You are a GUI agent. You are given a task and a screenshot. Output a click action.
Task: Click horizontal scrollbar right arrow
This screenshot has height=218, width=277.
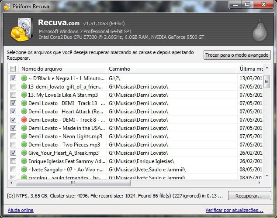click(x=259, y=183)
